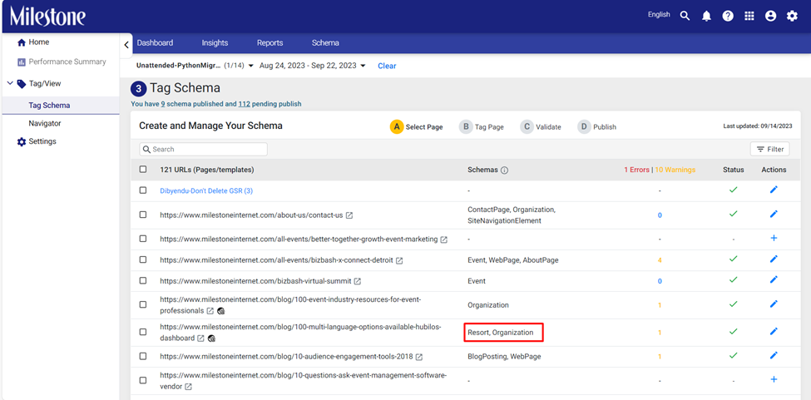Open 10-audience-engagement-tools-2018 external link icon
Image resolution: width=811 pixels, height=400 pixels.
tap(419, 357)
